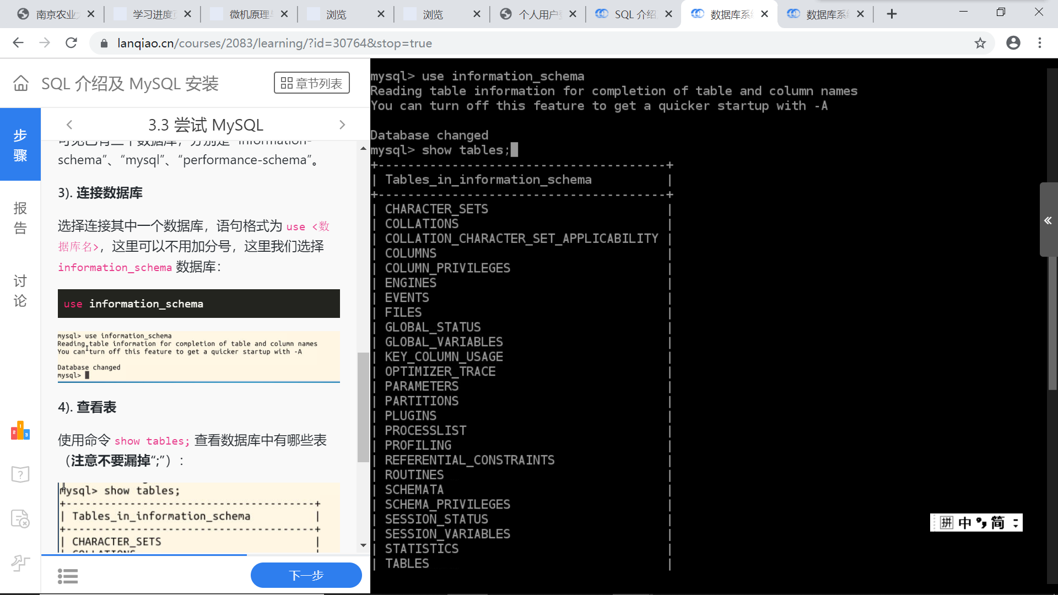Toggle 中 Chinese input mode in IME bar
Image resolution: width=1058 pixels, height=595 pixels.
(964, 523)
